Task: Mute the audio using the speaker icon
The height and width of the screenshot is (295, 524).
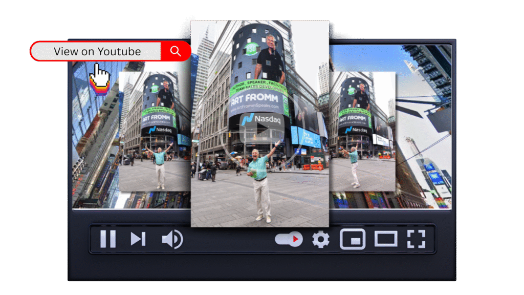Action: pyautogui.click(x=172, y=239)
